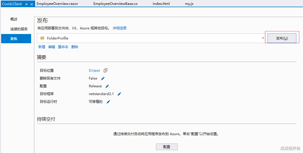This screenshot has width=303, height=153.
Task: Go to the 概述 section
Action: pos(14,19)
